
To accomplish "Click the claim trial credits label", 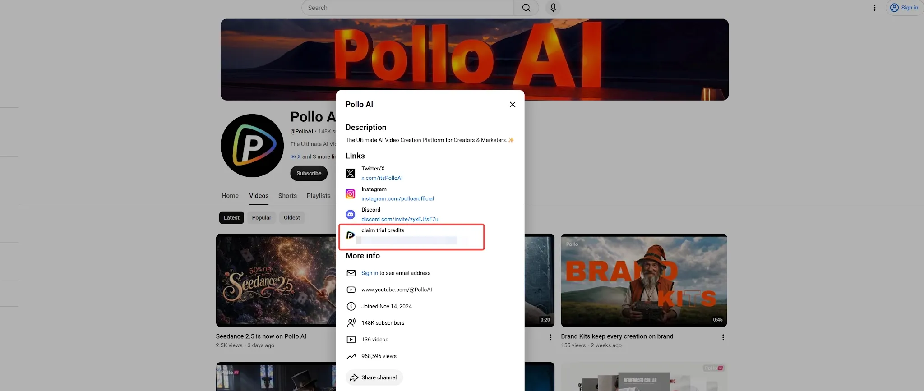I will pyautogui.click(x=383, y=230).
